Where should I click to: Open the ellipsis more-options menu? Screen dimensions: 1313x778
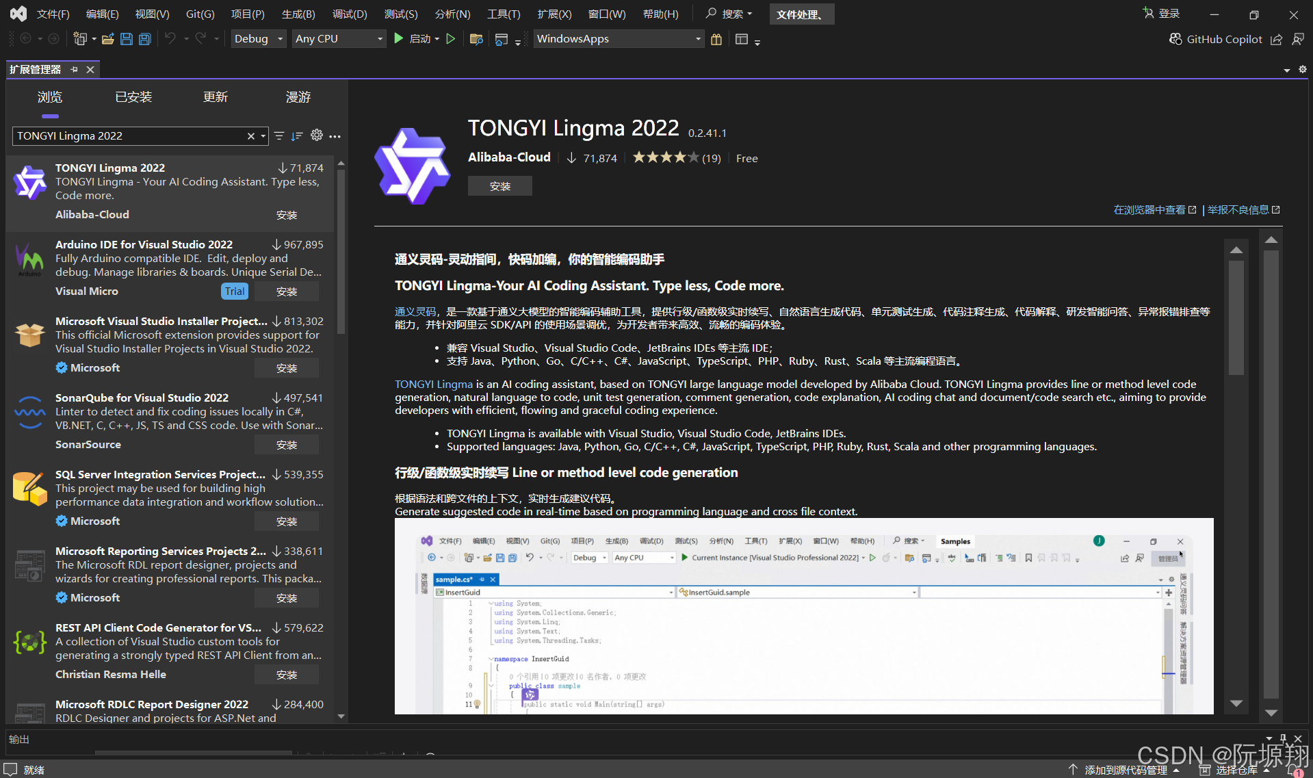coord(335,136)
